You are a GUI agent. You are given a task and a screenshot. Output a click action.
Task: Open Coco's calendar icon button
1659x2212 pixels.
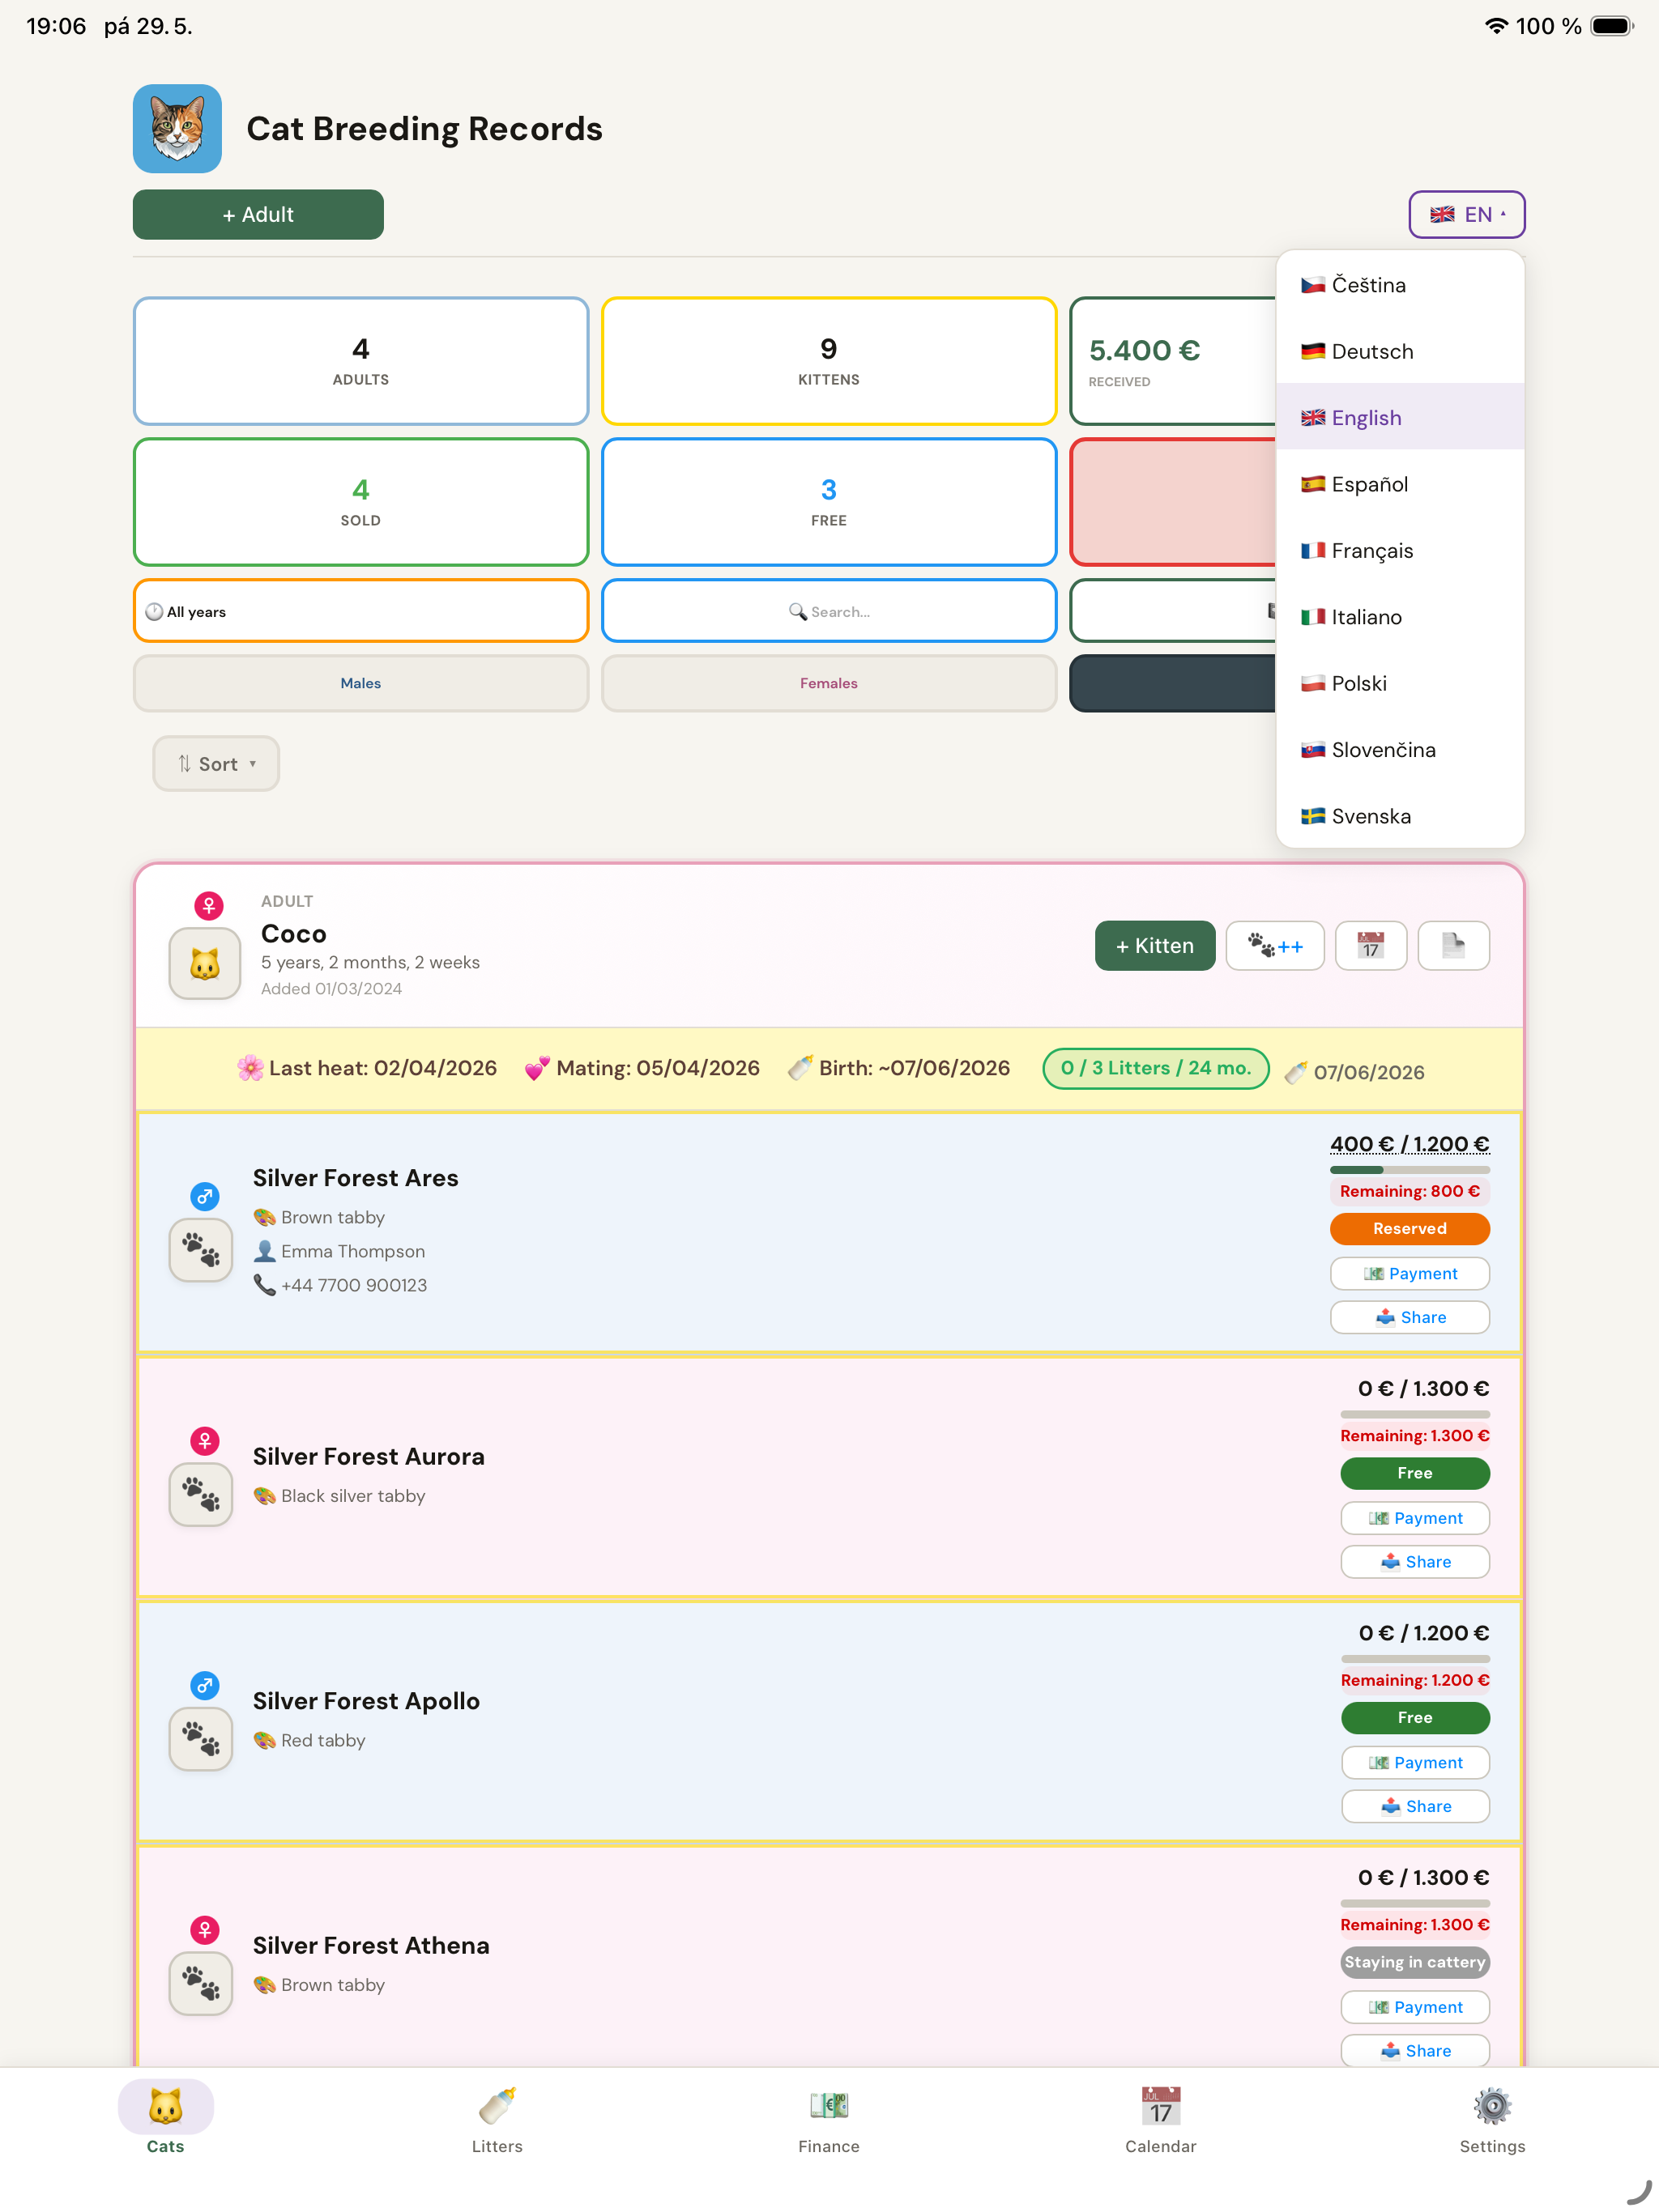[1371, 946]
